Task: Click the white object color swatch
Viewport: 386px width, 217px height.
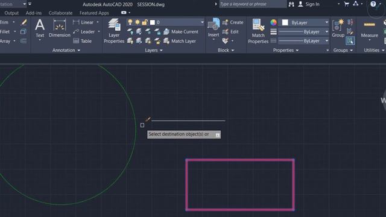Action: click(x=285, y=22)
